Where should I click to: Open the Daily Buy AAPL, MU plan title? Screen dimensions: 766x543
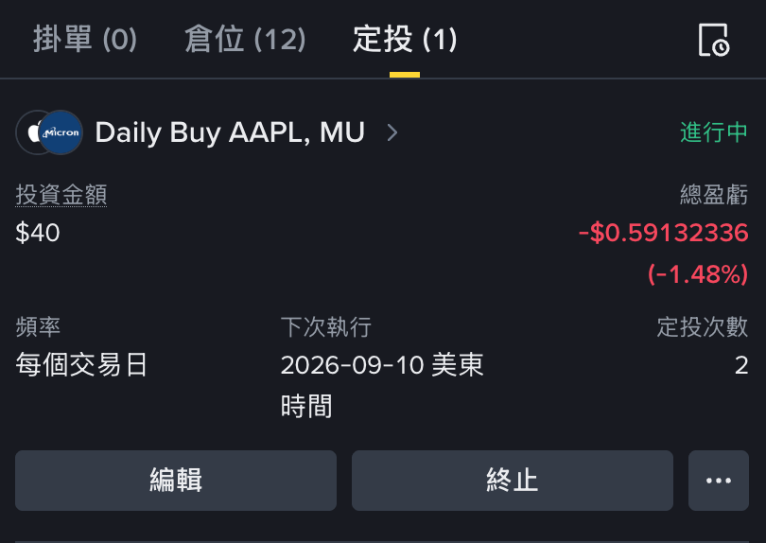pyautogui.click(x=230, y=132)
